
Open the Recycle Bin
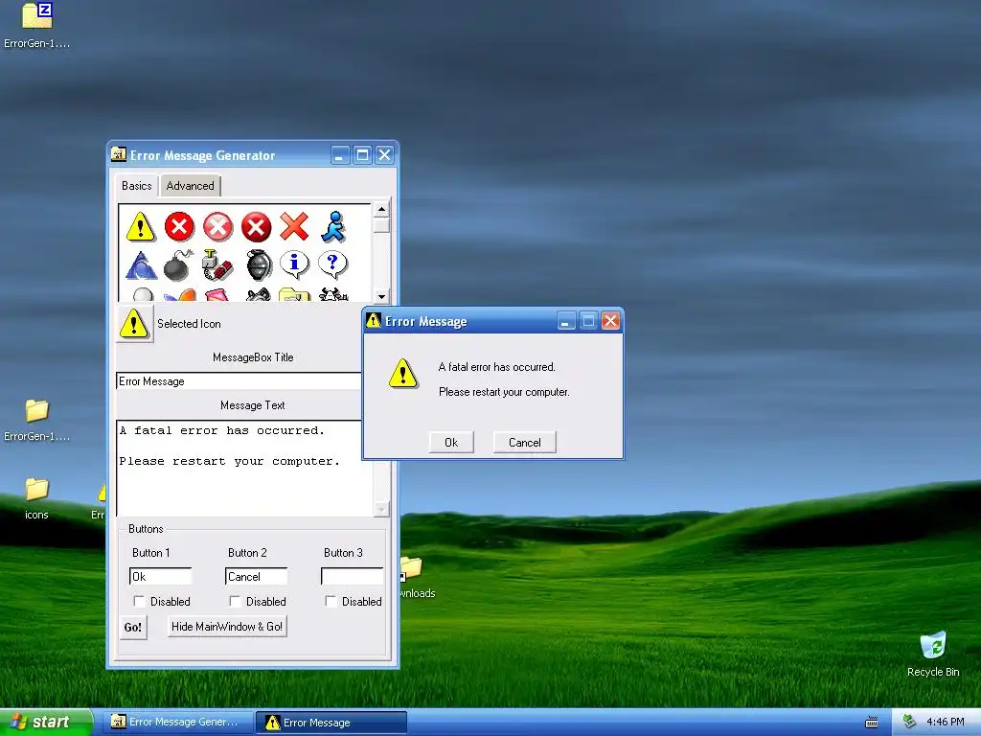click(x=933, y=654)
